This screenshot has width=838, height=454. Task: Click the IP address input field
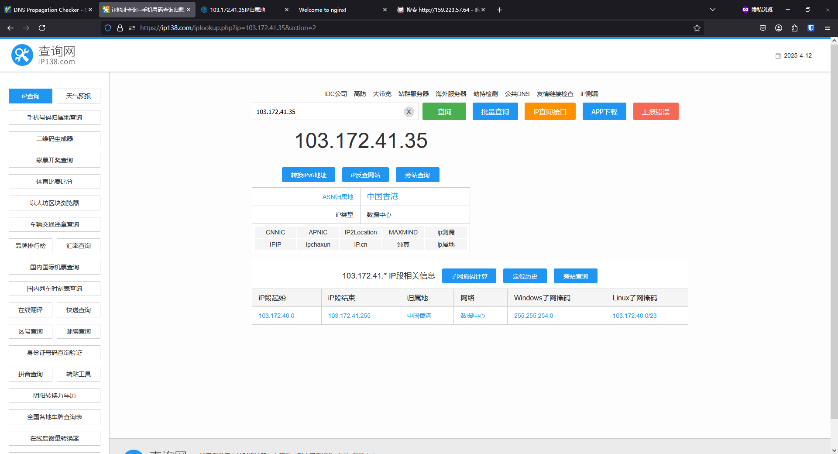point(327,112)
